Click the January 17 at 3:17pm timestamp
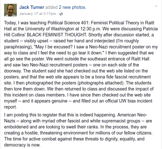Image resolution: width=162 pixels, height=149 pixels. pyautogui.click(x=38, y=14)
